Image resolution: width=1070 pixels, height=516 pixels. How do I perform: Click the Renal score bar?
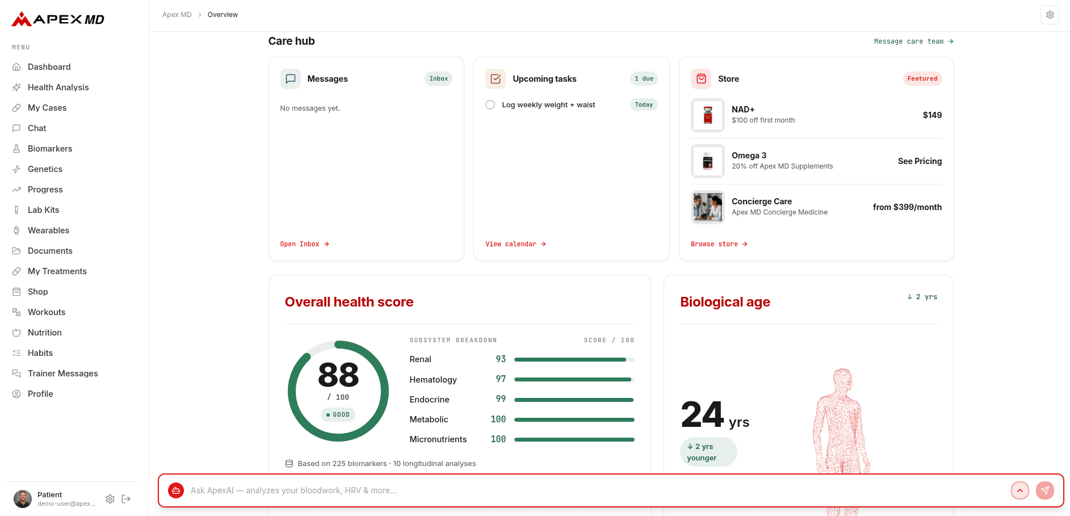[x=574, y=360]
